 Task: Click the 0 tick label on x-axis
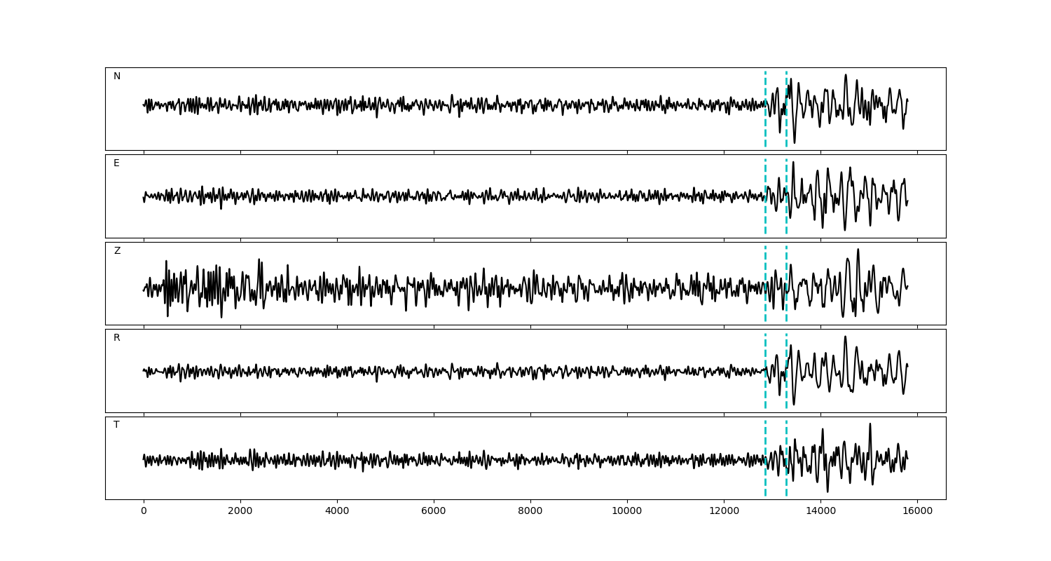click(x=144, y=512)
